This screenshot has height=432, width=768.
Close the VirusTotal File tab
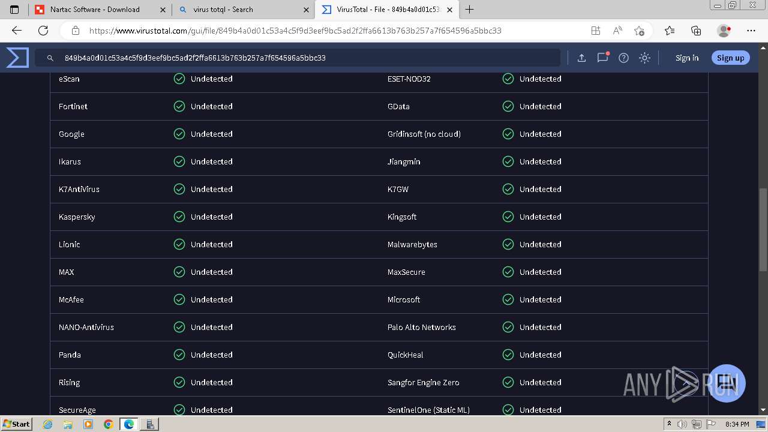pos(449,10)
